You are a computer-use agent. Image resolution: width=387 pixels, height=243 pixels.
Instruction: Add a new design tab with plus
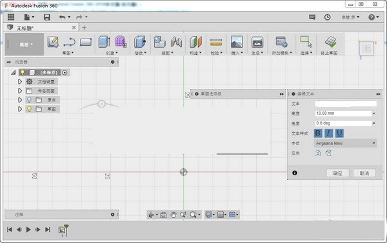point(84,27)
